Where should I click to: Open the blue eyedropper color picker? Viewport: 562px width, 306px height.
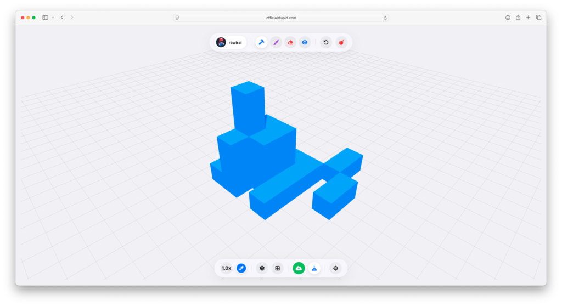click(241, 268)
